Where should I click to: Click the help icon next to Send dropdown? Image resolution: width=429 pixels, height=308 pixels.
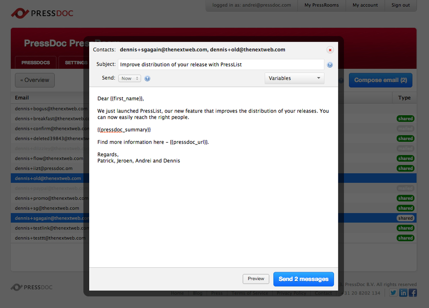pyautogui.click(x=147, y=78)
